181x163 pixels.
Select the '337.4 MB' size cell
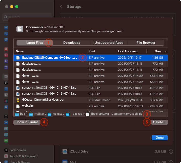click(x=156, y=100)
